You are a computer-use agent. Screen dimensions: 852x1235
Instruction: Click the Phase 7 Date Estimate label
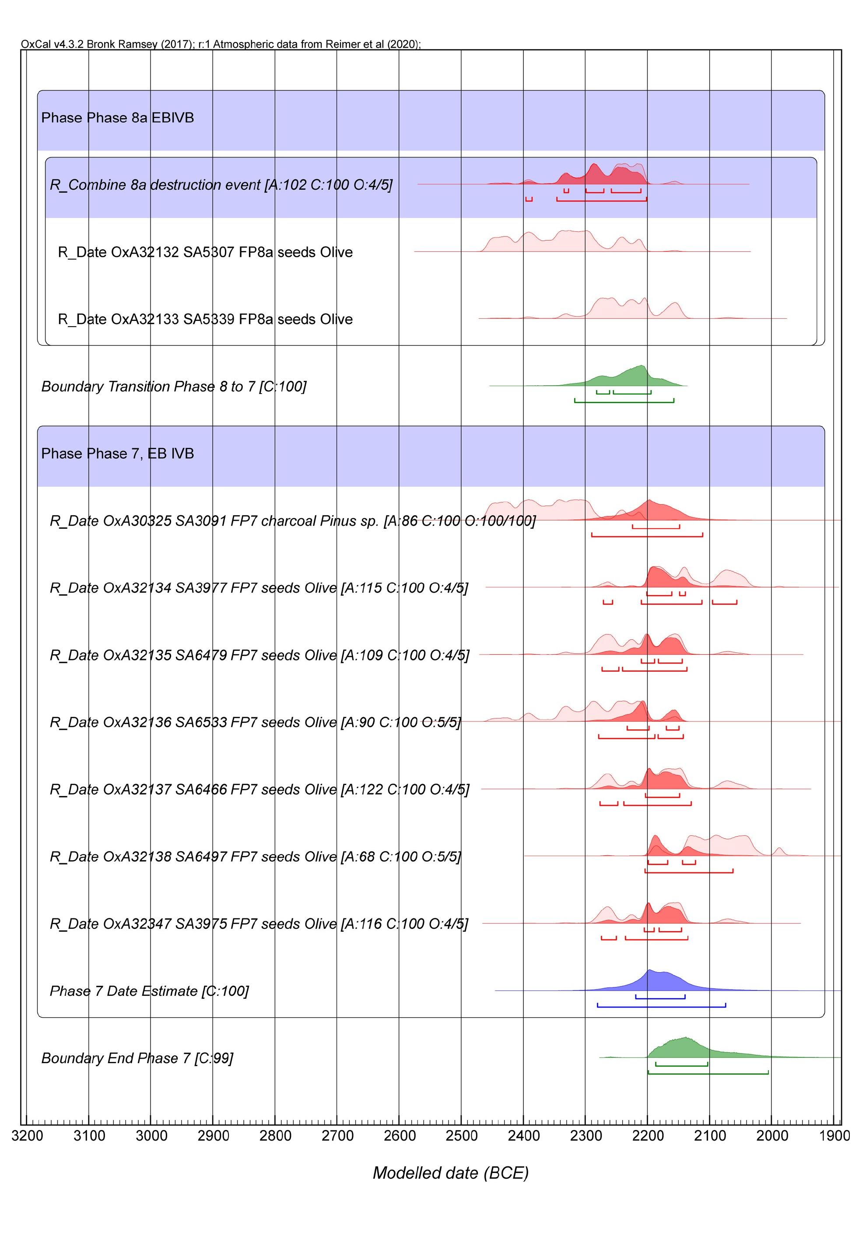149,991
